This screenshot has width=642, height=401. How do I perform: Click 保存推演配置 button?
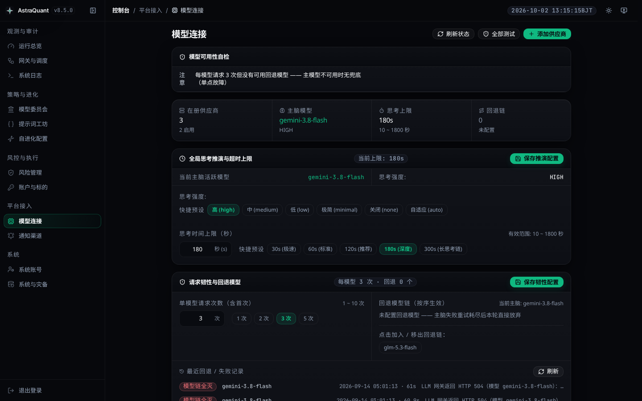click(x=537, y=159)
